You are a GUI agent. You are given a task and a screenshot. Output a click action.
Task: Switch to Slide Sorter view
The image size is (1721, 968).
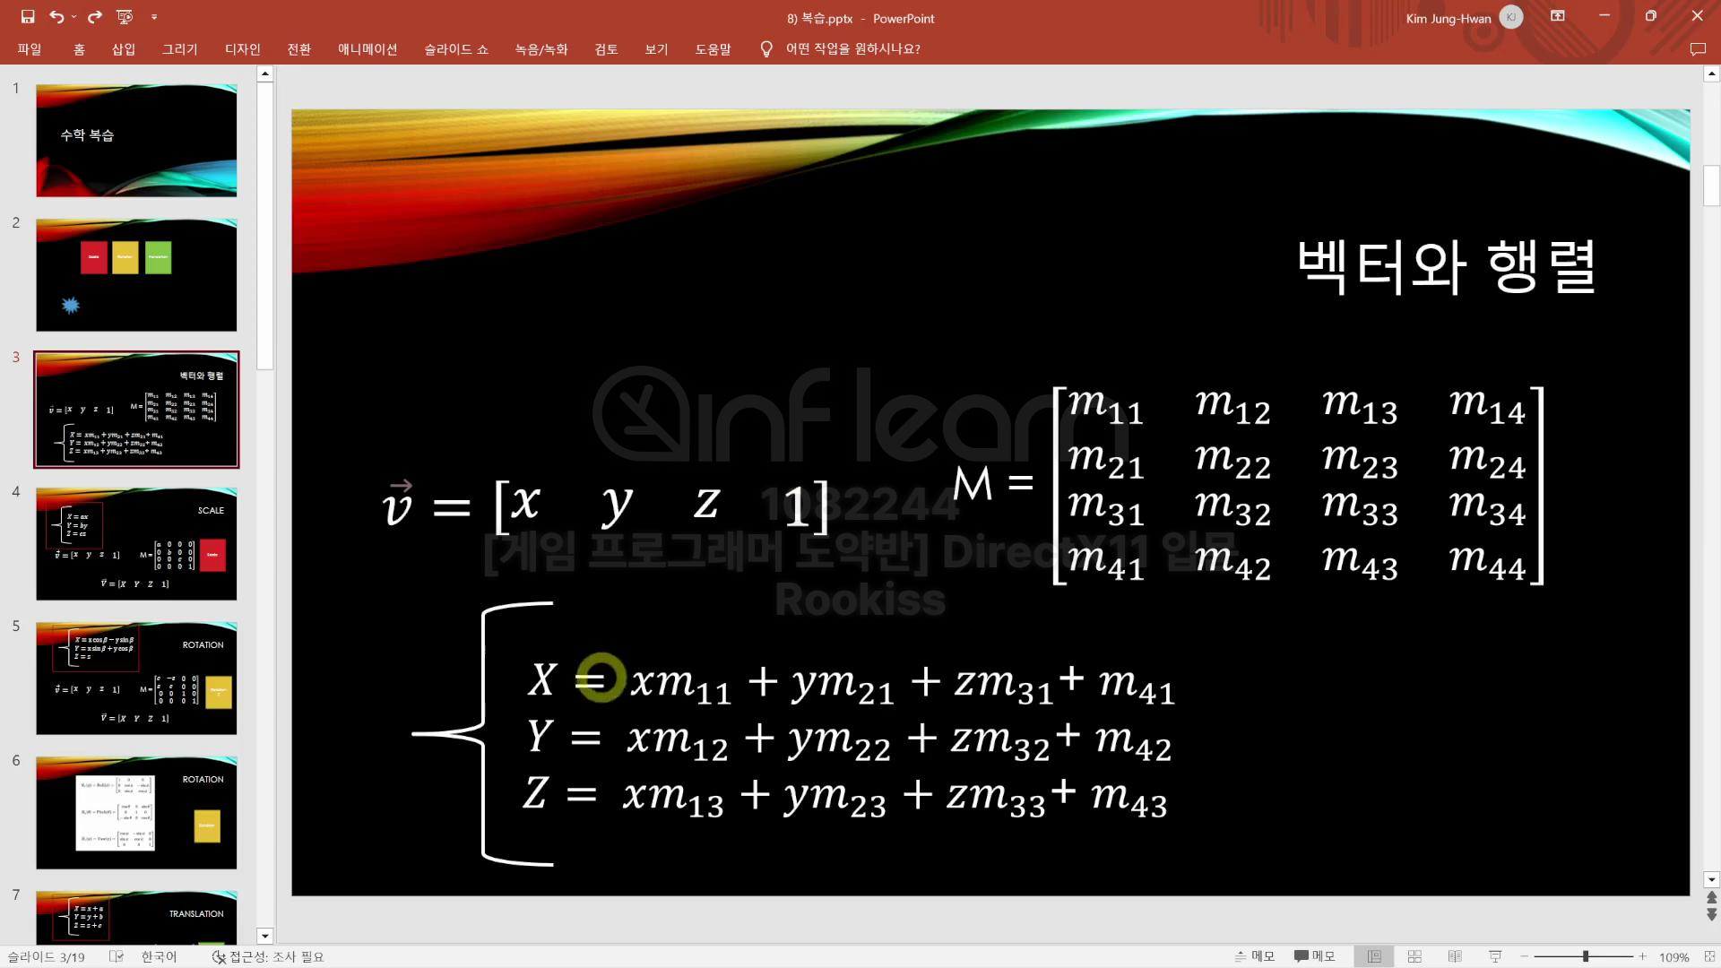(1414, 957)
